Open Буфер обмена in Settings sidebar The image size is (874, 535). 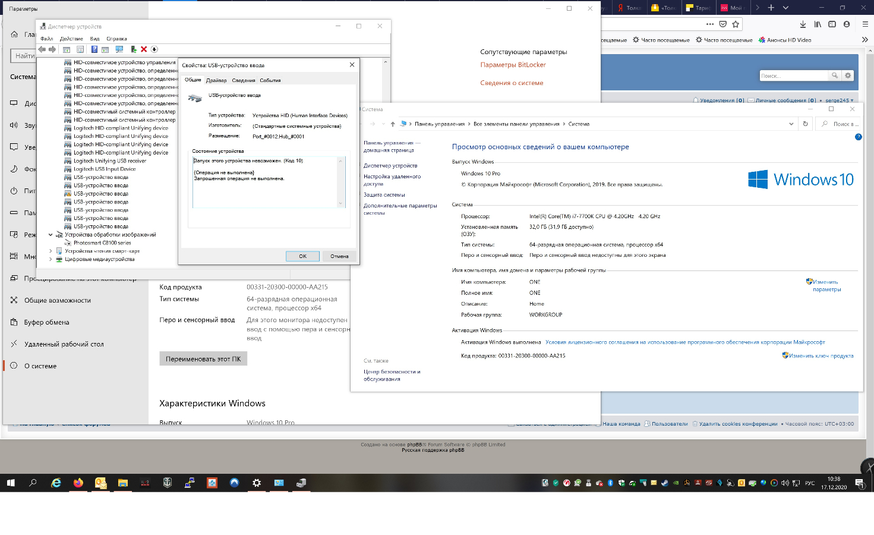47,322
